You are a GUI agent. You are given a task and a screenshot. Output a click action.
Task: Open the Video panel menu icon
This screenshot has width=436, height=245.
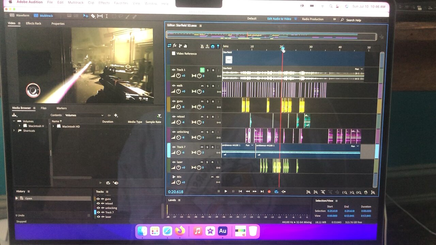pyautogui.click(x=19, y=23)
